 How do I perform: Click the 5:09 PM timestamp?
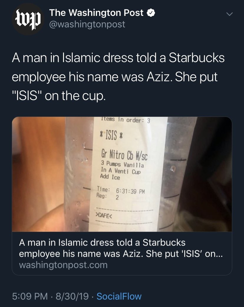click(30, 296)
